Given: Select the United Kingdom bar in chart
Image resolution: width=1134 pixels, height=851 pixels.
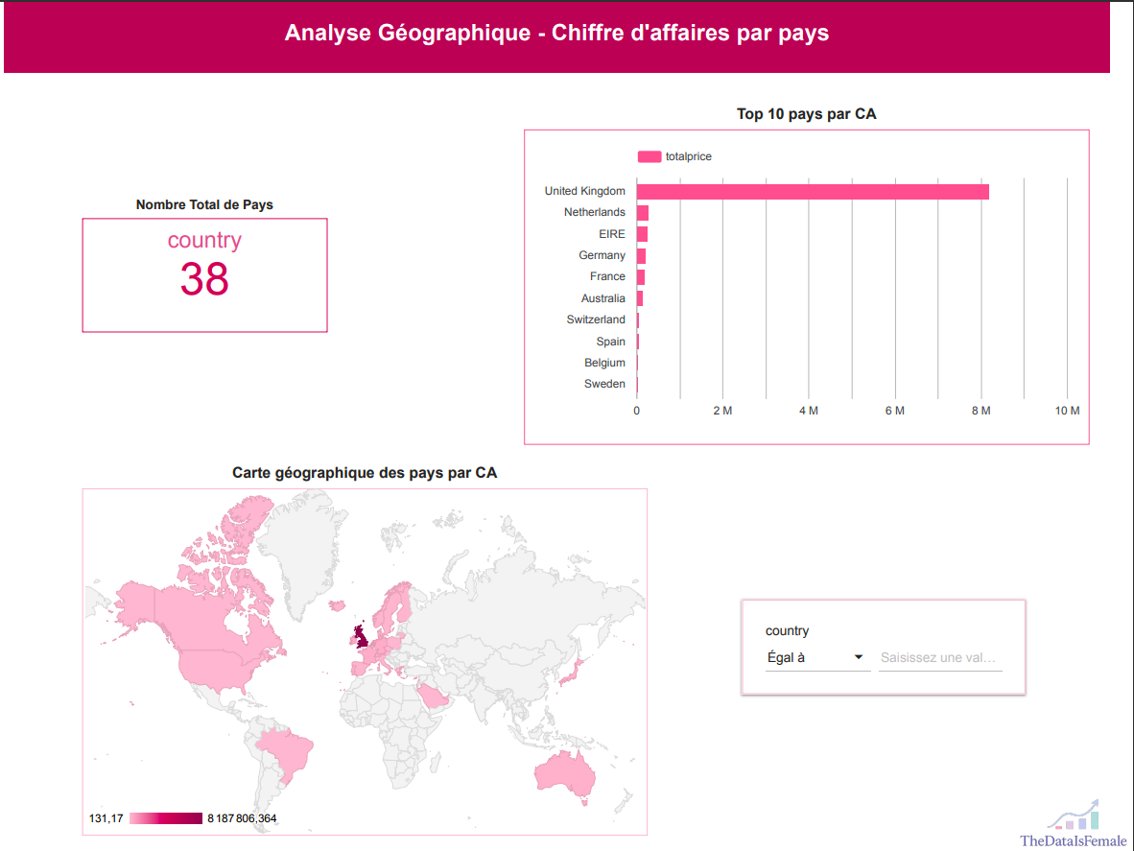Looking at the screenshot, I should (813, 192).
